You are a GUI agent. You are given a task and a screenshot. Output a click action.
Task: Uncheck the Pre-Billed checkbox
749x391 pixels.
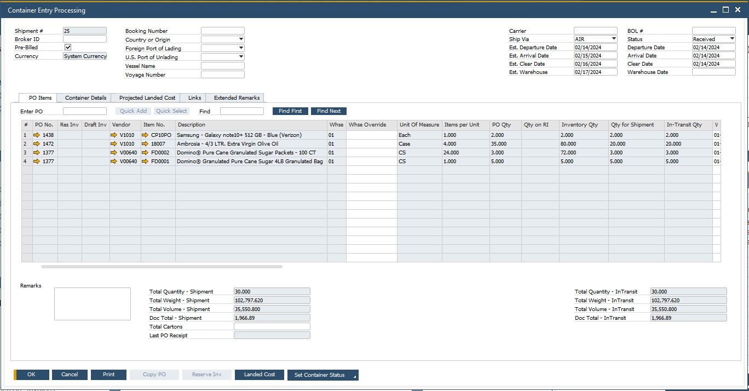tap(68, 47)
